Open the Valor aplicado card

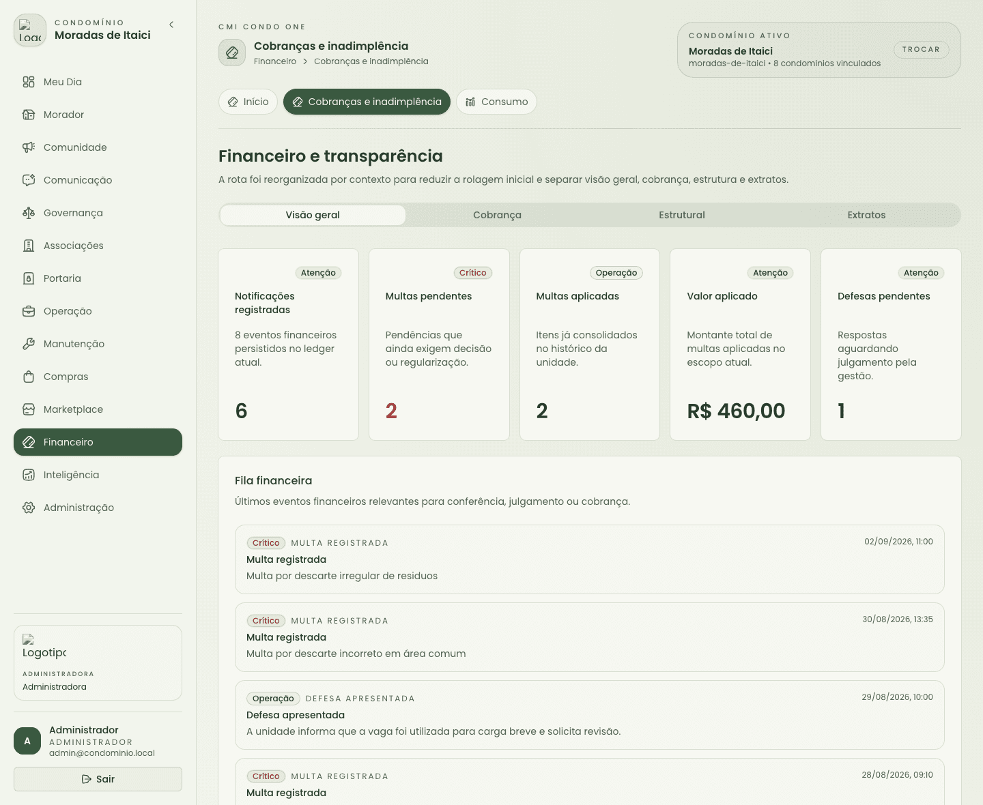coord(740,345)
